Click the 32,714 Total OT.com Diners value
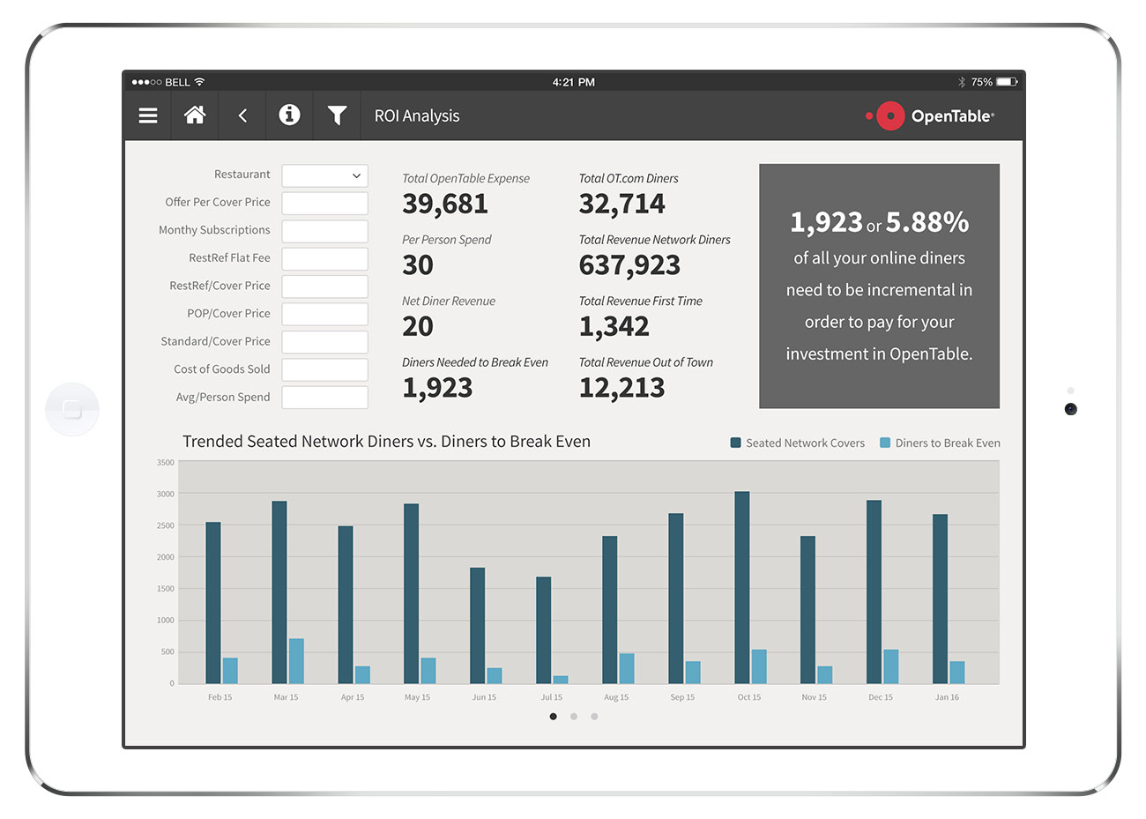Image resolution: width=1146 pixels, height=819 pixels. pos(622,204)
